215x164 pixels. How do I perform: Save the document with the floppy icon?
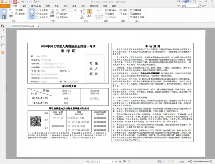10,1
